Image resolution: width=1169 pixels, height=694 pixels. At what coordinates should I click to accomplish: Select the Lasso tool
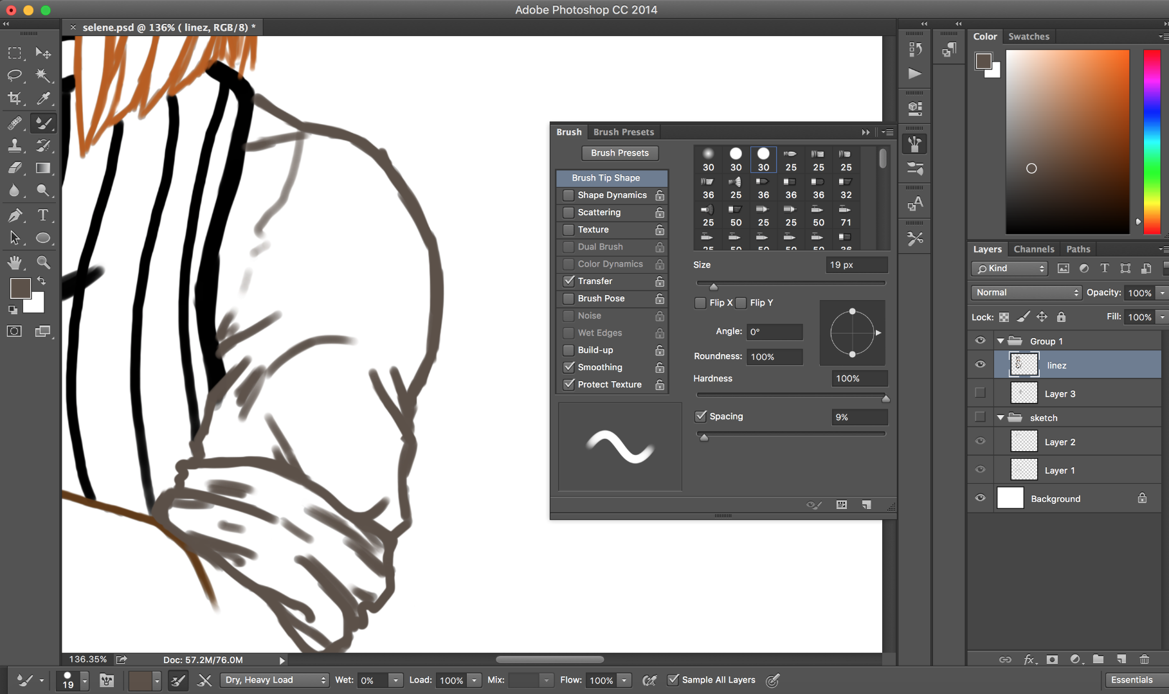click(x=14, y=76)
